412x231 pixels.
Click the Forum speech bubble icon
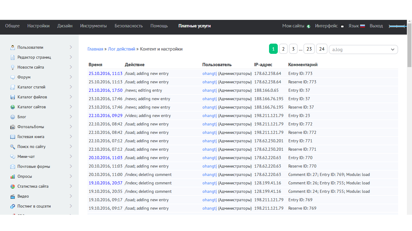pos(13,77)
